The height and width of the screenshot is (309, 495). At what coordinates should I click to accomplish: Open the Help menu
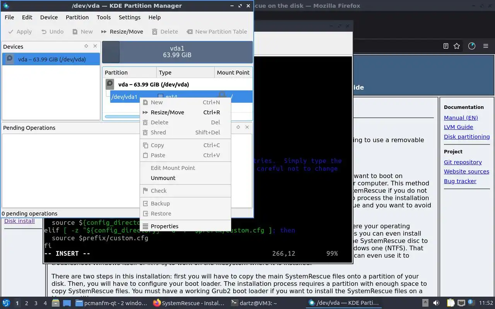pyautogui.click(x=154, y=17)
